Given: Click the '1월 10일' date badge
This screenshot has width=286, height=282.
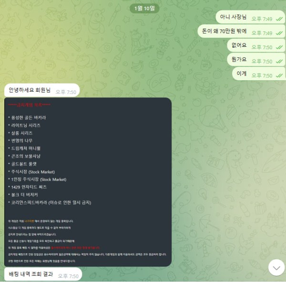Looking at the screenshot, I should coord(144,9).
